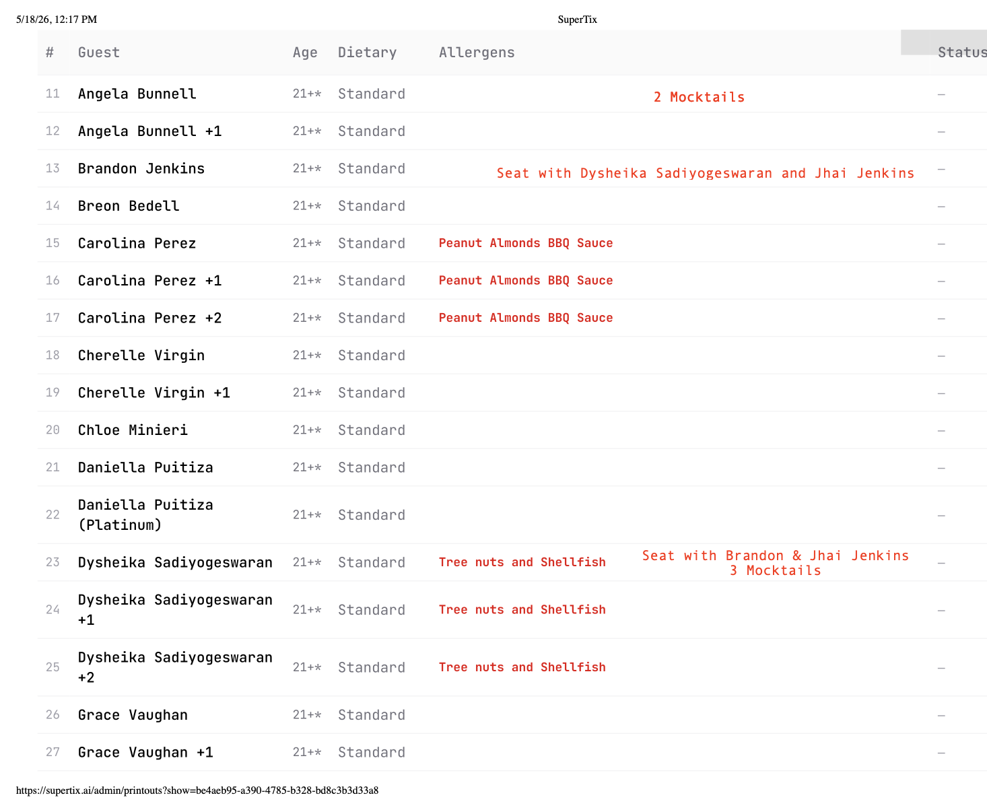Click note Seat with Brandon & Jhai Jenkins
The width and height of the screenshot is (987, 812).
click(x=776, y=555)
